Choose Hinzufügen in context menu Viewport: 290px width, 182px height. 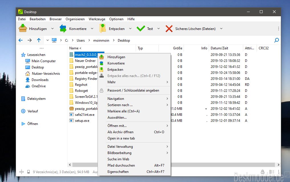click(134, 57)
